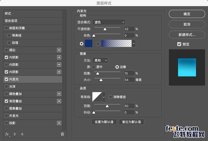Click the 阻塞 field showing 15
Screen dimensions: 208x141
(129, 73)
